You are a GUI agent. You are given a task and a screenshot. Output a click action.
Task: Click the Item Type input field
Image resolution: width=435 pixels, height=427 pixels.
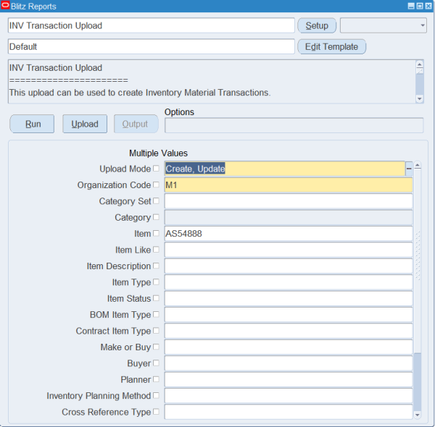289,282
